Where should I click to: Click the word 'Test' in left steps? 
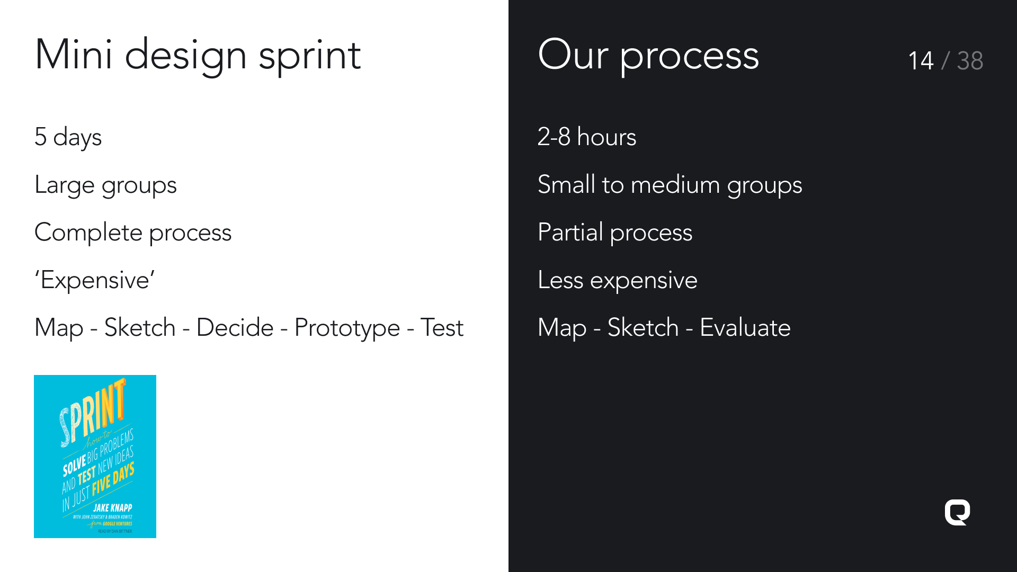442,327
